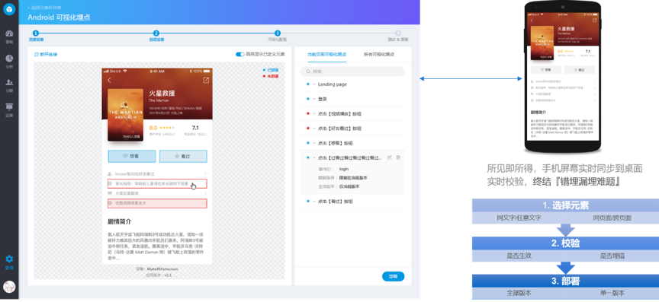The height and width of the screenshot is (302, 659).
Task: Select the Landing page event row
Action: click(x=352, y=84)
